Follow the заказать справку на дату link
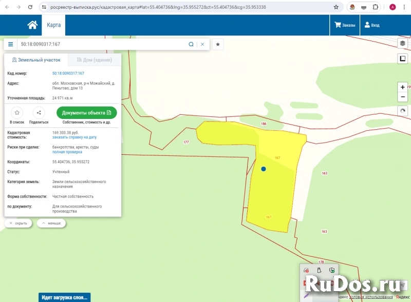Image resolution: width=411 pixels, height=302 pixels. (x=74, y=137)
